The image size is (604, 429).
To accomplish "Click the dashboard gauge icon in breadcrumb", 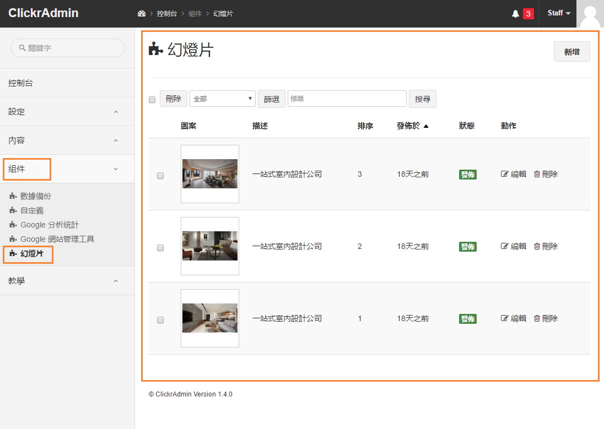I will [x=142, y=13].
